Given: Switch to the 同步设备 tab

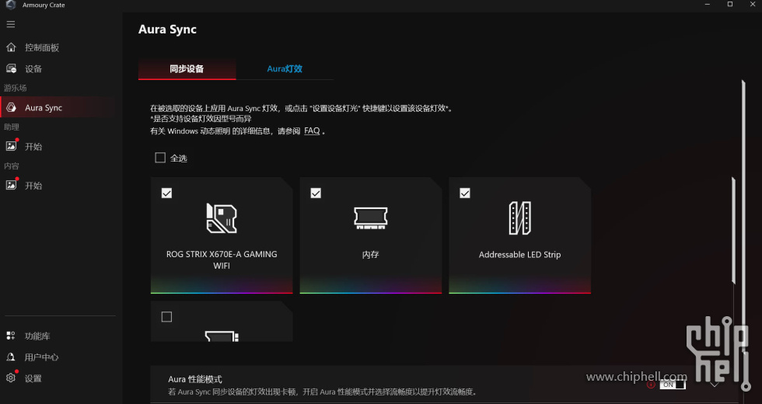Looking at the screenshot, I should (187, 69).
